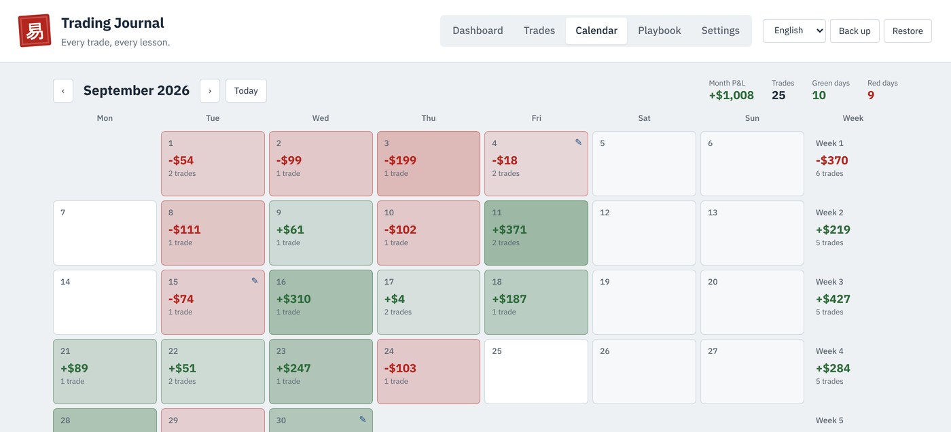
Task: Click the Mon column header
Action: click(x=105, y=118)
